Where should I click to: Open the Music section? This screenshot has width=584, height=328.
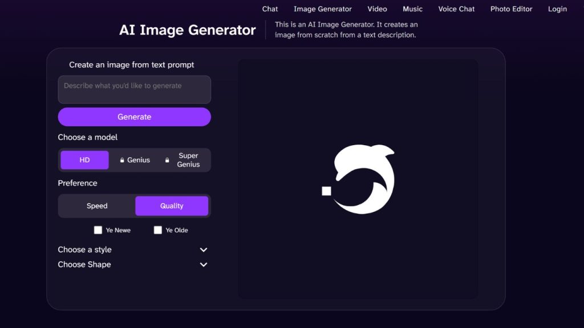pyautogui.click(x=412, y=9)
